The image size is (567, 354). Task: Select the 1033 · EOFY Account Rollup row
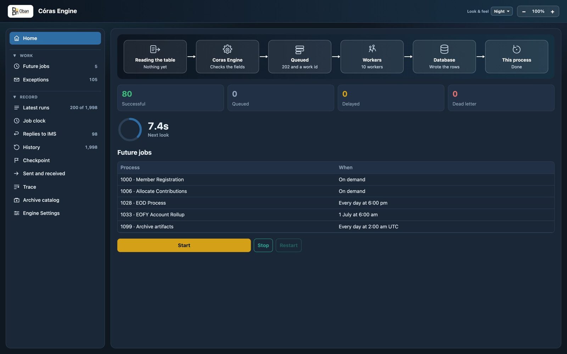pyautogui.click(x=336, y=215)
